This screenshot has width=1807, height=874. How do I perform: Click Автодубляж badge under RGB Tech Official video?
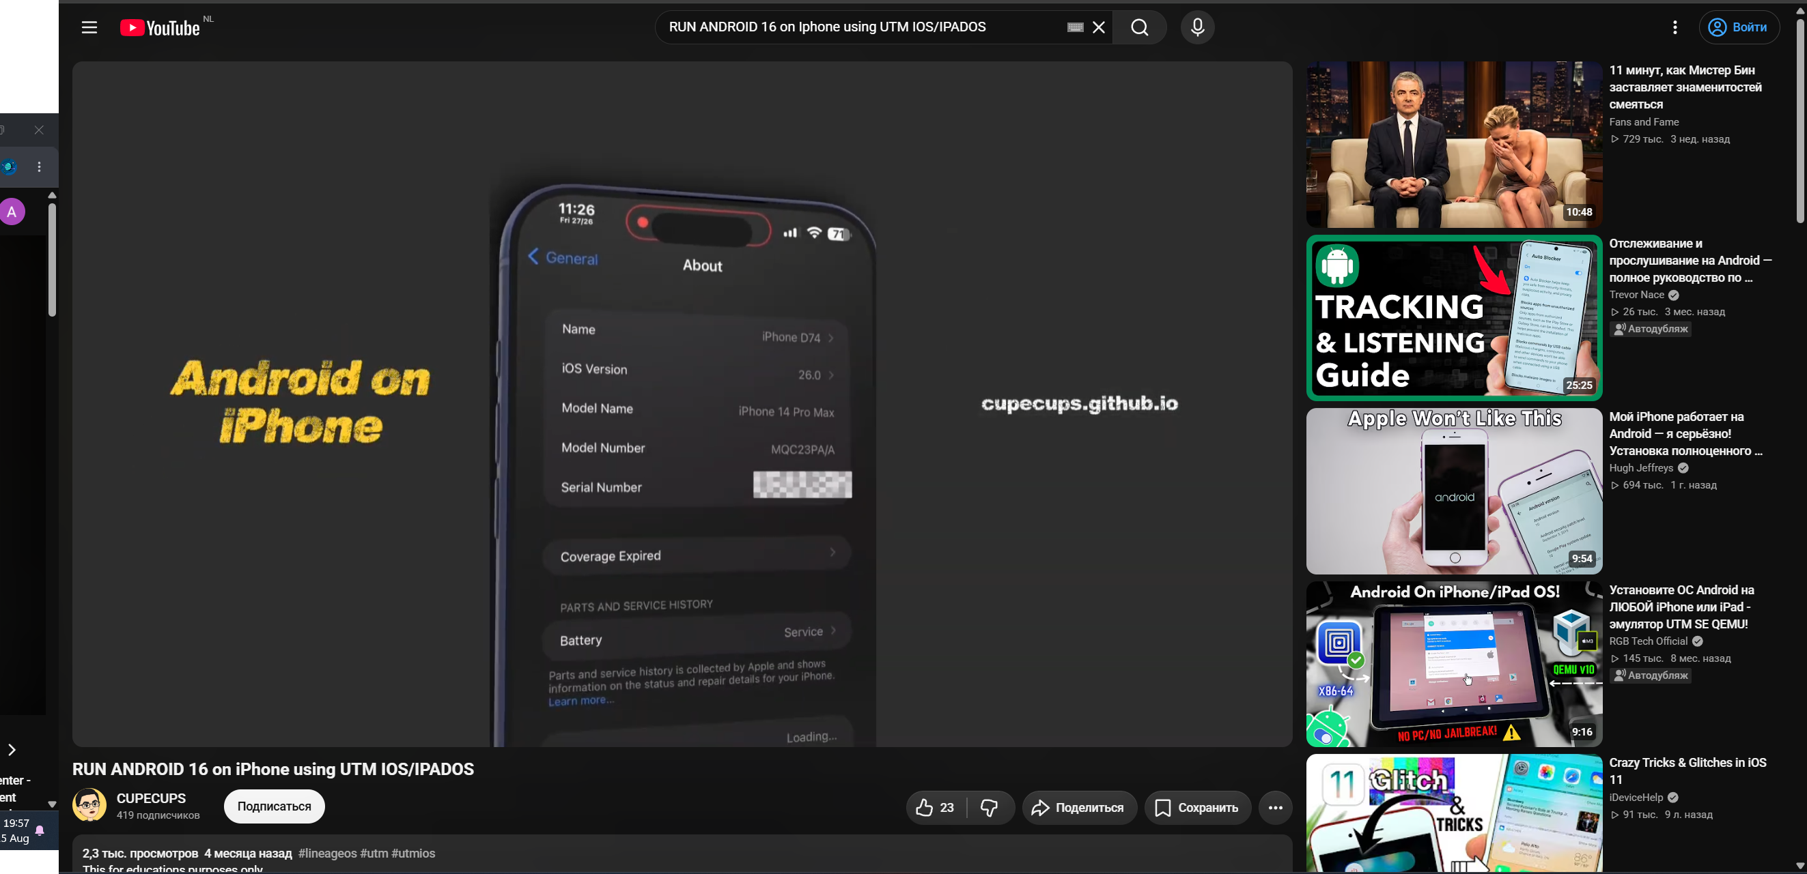pos(1650,675)
